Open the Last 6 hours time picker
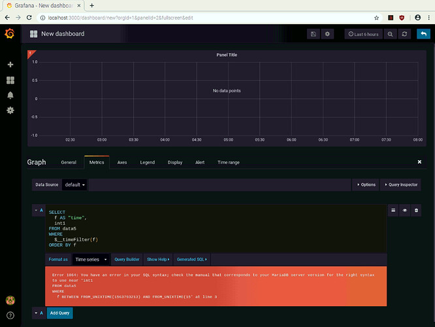This screenshot has height=327, width=435. point(363,34)
